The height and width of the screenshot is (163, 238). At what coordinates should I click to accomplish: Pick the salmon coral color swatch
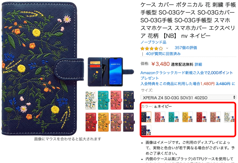pos(215,117)
